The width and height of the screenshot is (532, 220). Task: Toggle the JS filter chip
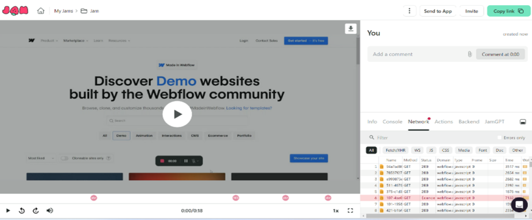pyautogui.click(x=431, y=150)
